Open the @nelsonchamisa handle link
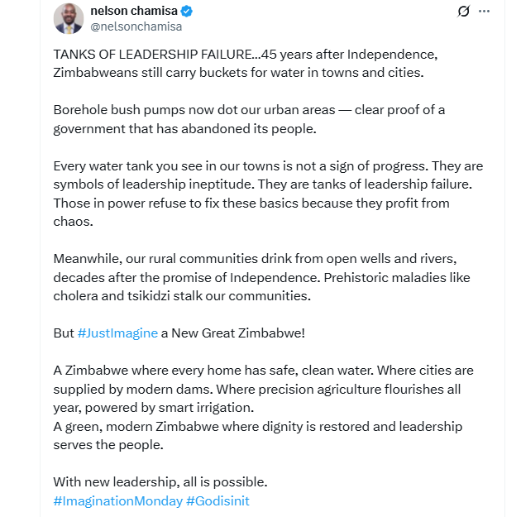Screen dimensions: 521x517 point(136,26)
